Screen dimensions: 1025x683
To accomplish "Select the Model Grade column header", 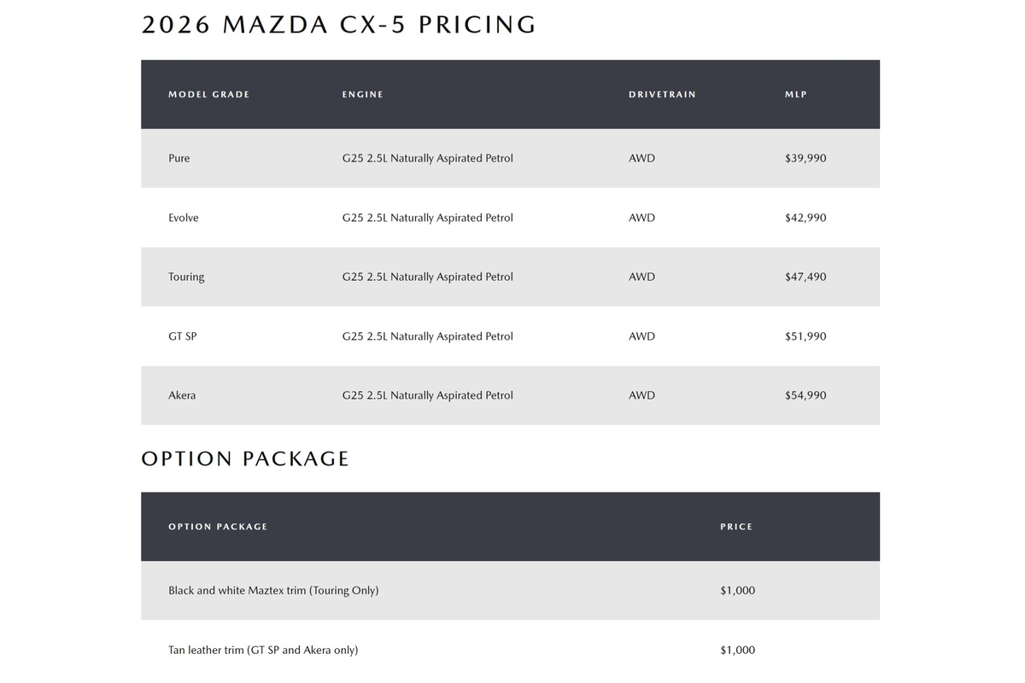I will pyautogui.click(x=208, y=95).
